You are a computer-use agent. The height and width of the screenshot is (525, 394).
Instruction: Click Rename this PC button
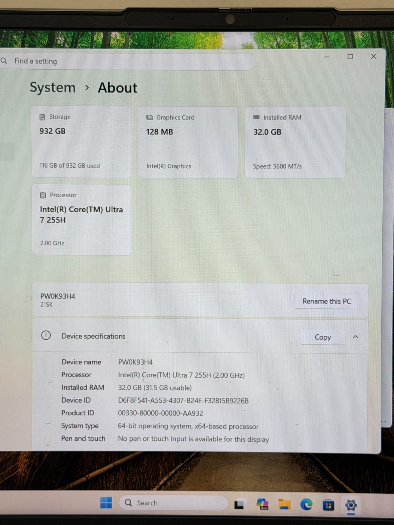click(327, 301)
